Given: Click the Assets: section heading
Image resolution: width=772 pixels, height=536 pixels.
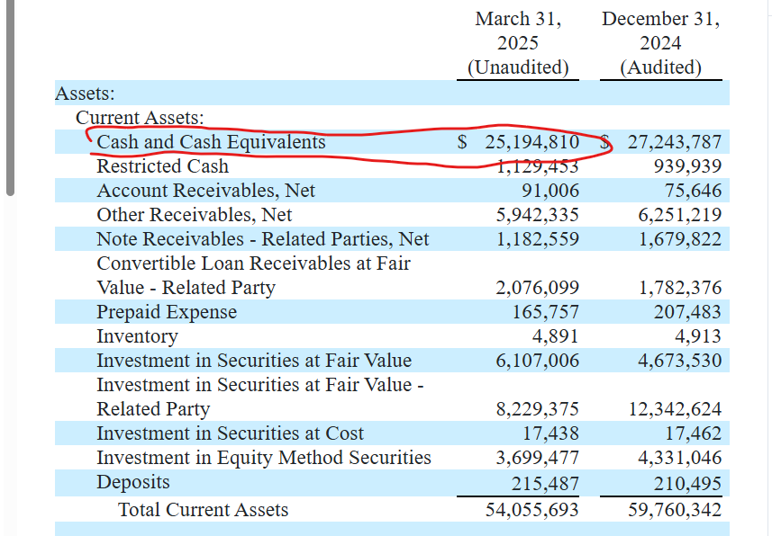Looking at the screenshot, I should (x=85, y=94).
